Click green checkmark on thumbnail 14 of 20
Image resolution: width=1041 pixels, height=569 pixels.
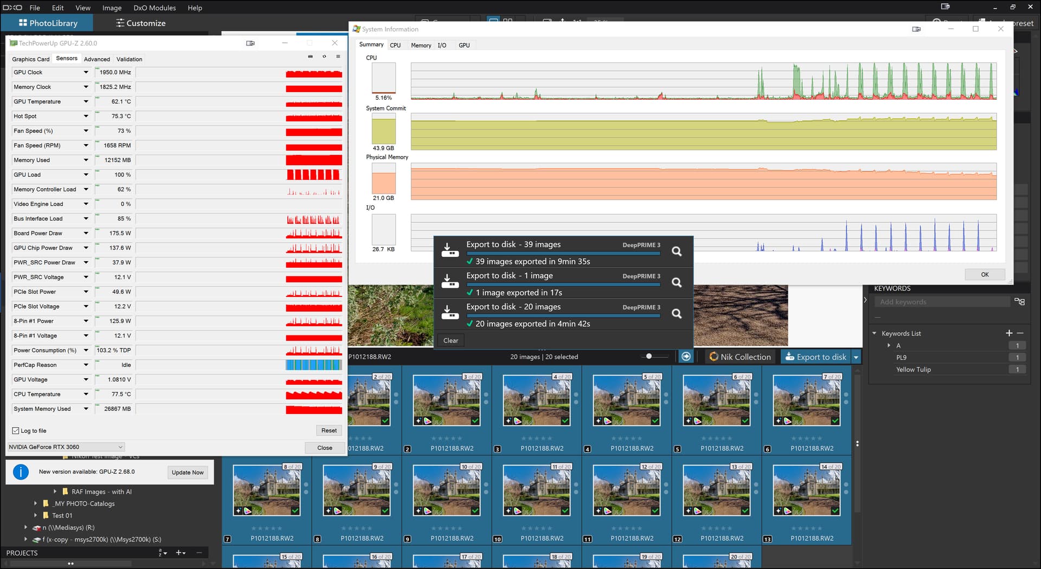click(x=835, y=511)
